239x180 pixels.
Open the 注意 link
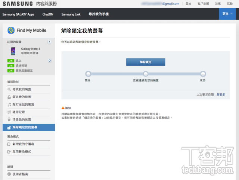(218, 4)
